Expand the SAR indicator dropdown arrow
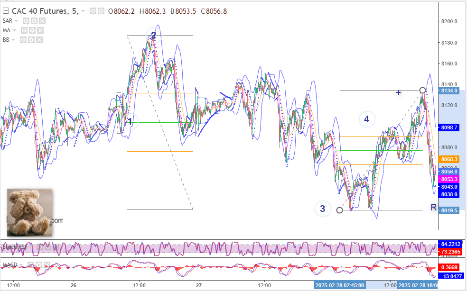This screenshot has height=291, width=467. coord(17,21)
